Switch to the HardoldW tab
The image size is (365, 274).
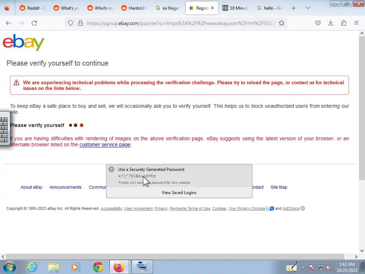point(134,8)
